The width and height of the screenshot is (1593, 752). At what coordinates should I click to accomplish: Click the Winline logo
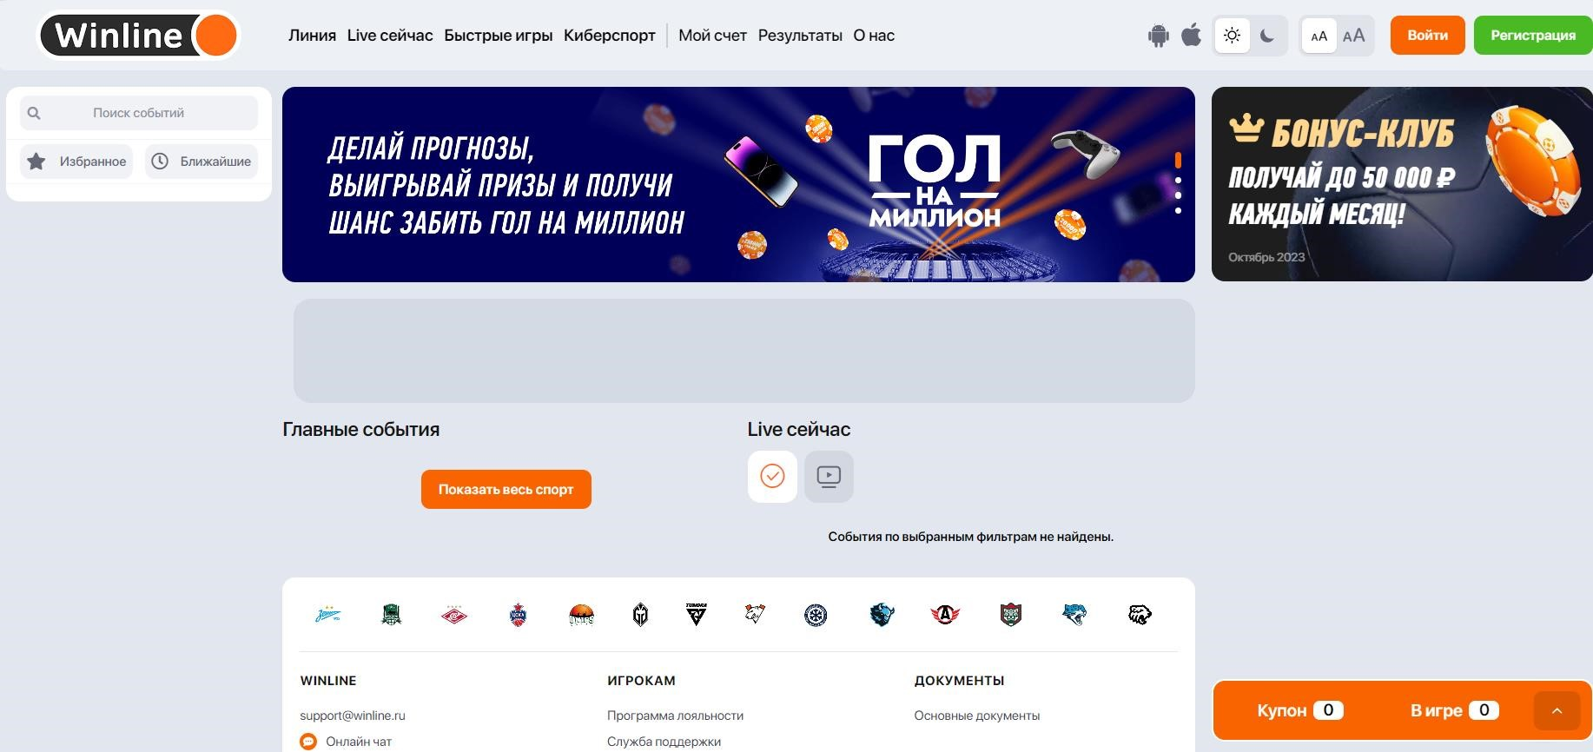139,36
